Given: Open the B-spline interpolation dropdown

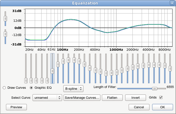Looking at the screenshot, I should pyautogui.click(x=73, y=89).
